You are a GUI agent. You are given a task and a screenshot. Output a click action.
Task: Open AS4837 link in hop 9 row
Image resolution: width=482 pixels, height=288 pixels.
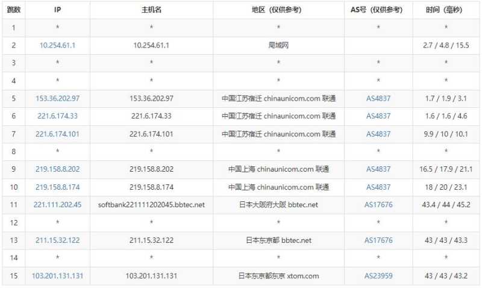[x=378, y=169]
